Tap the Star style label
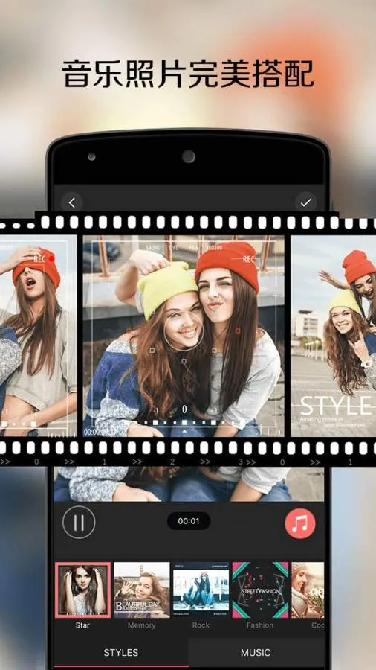This screenshot has height=670, width=376. point(82,625)
